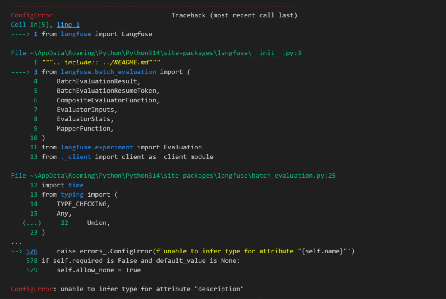Screen dimensions: 446x299
Task: Click 'if self.required is False' line 578
Action: [x=141, y=261]
